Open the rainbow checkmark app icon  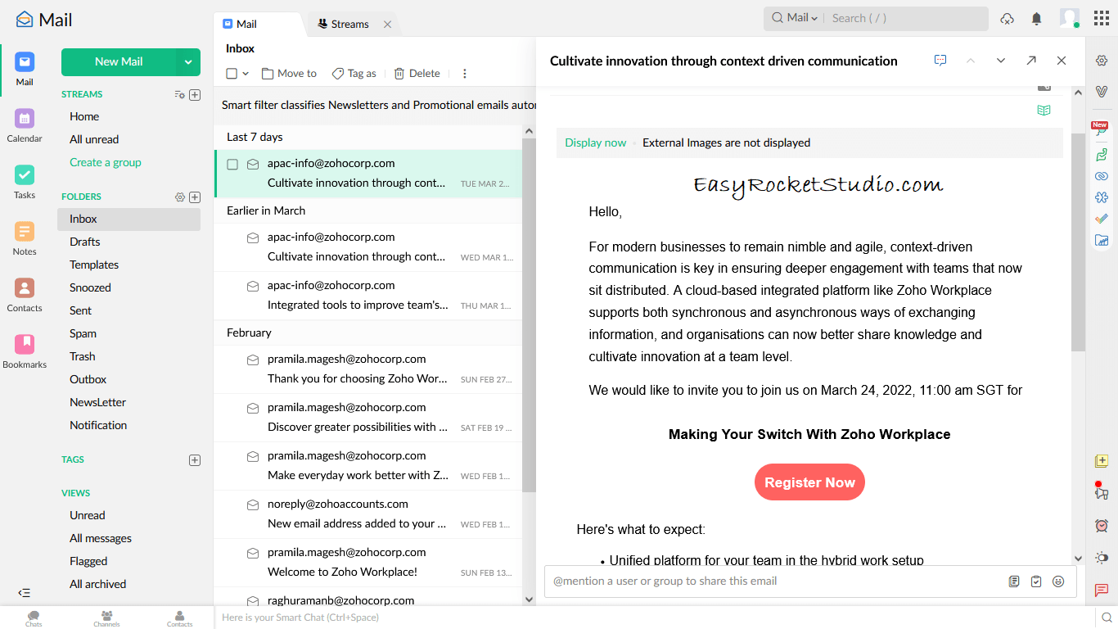coord(1102,219)
